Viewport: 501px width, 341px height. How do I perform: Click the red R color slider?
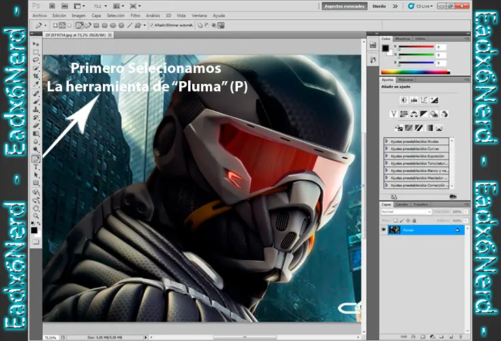coord(415,47)
